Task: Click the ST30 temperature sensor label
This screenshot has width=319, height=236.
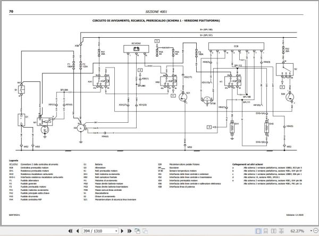Action: (213, 103)
